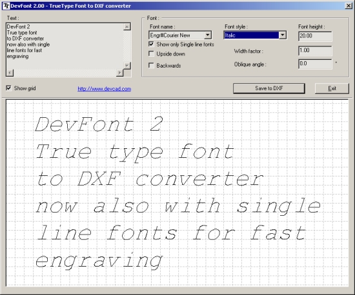
Task: Toggle Show only Single line fonts checkbox
Action: (x=151, y=44)
